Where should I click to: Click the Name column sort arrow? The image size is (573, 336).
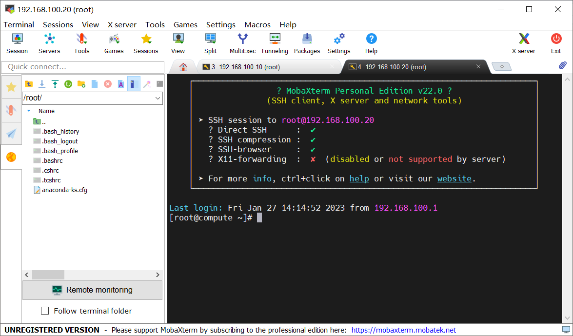tap(29, 111)
